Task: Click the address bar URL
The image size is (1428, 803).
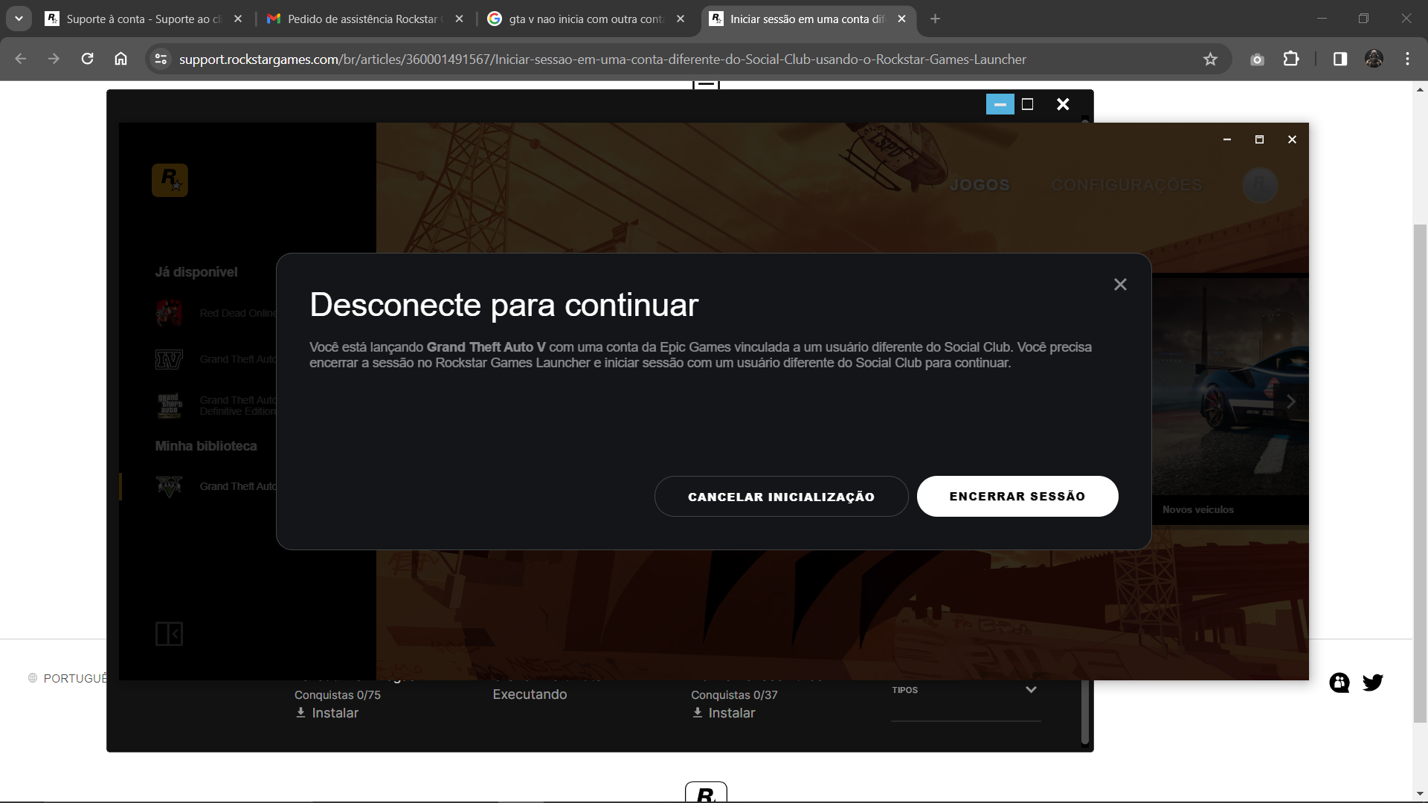Action: (x=602, y=59)
